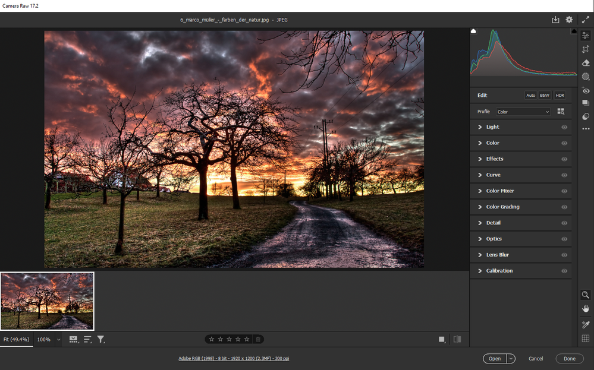Select the Hand tool
The image size is (594, 370).
586,309
